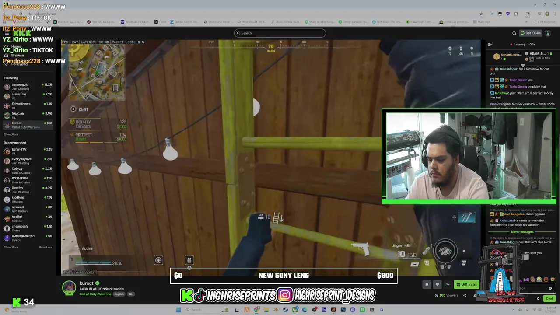Open Adobe Illustrator from taskbar

click(x=333, y=310)
